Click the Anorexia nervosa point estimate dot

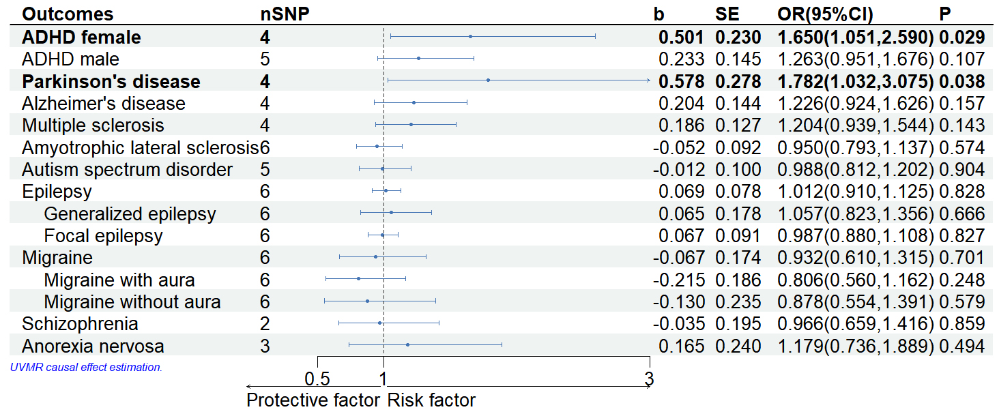click(407, 345)
